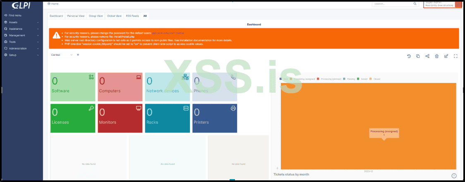Open the Group View tab
The width and height of the screenshot is (465, 182).
pos(96,16)
